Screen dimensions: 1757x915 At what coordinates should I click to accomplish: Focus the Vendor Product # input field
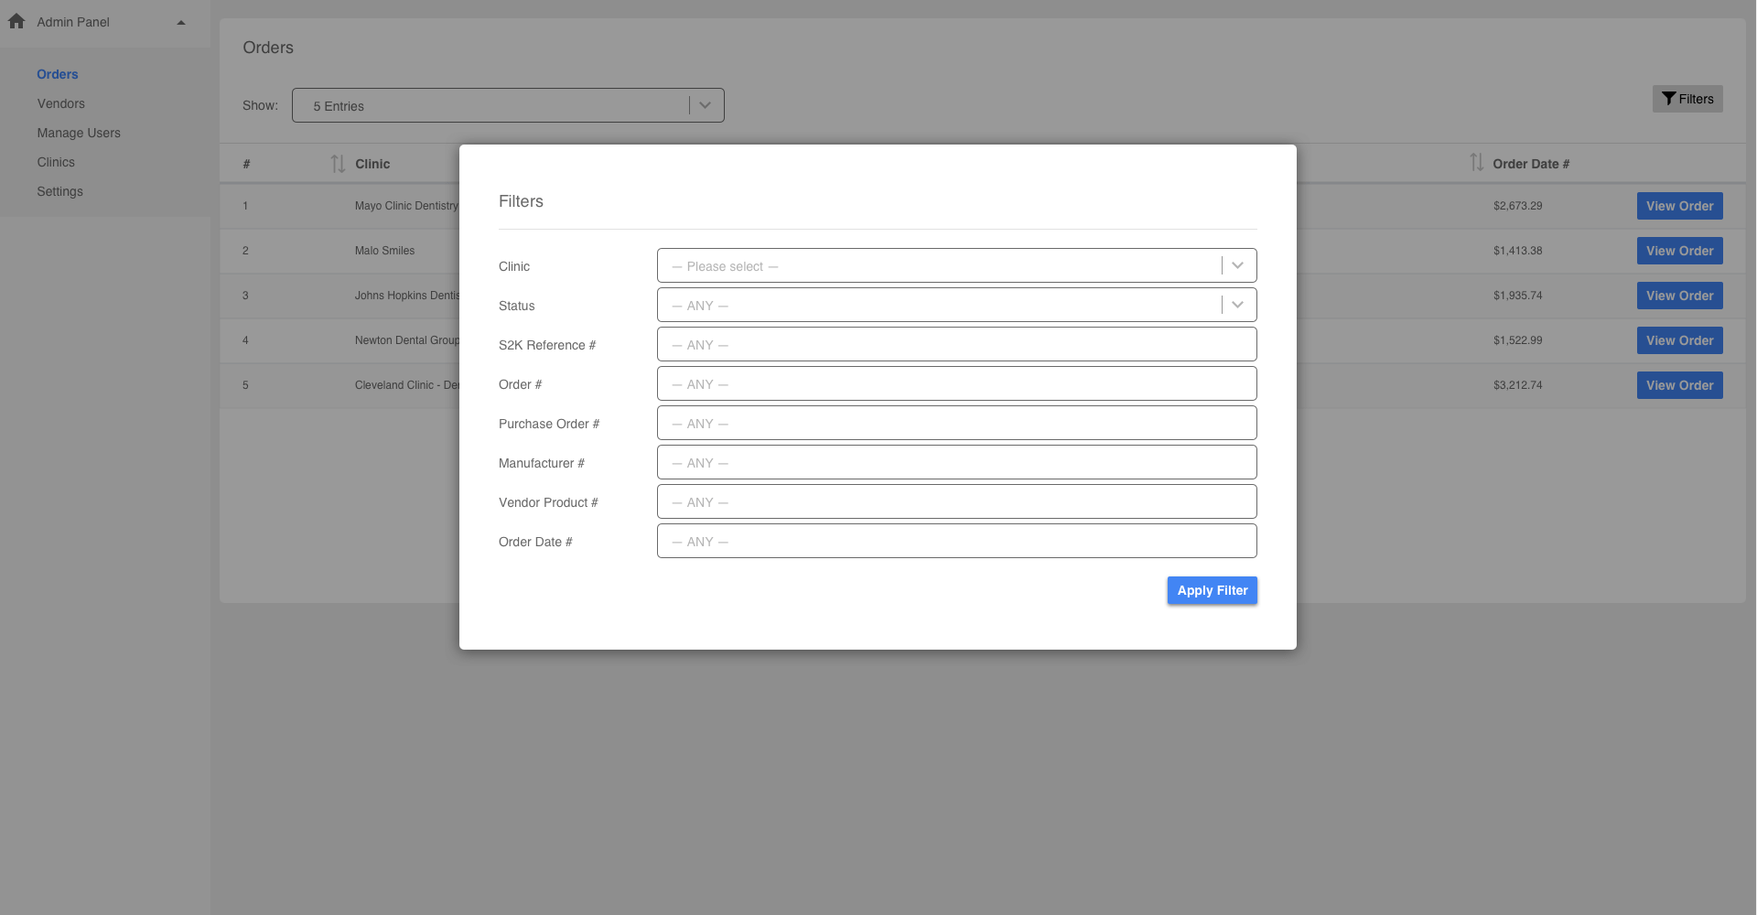click(x=956, y=501)
